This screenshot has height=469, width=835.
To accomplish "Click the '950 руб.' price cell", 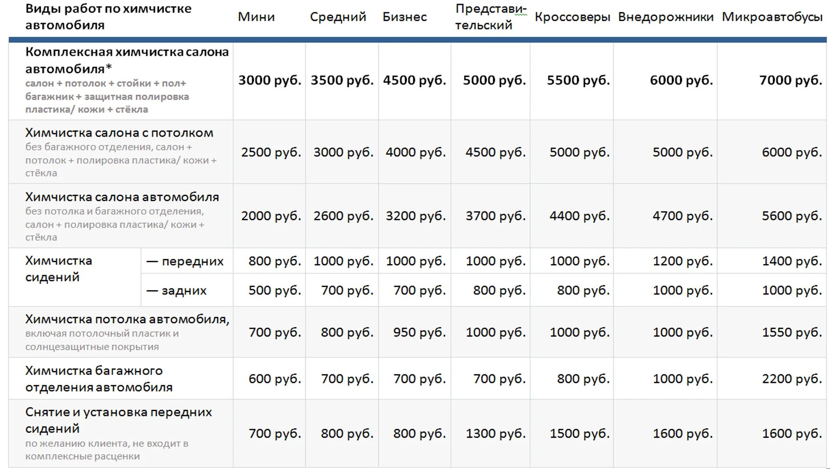I will tap(420, 332).
